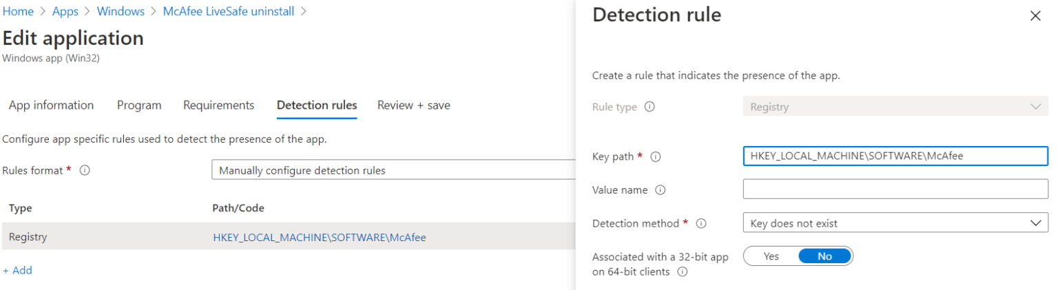The image size is (1058, 290).
Task: Switch to the App information tab
Action: pos(51,105)
